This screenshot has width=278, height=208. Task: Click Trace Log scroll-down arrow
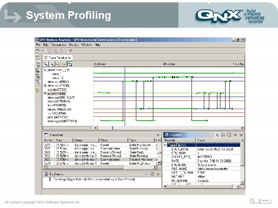(x=159, y=163)
